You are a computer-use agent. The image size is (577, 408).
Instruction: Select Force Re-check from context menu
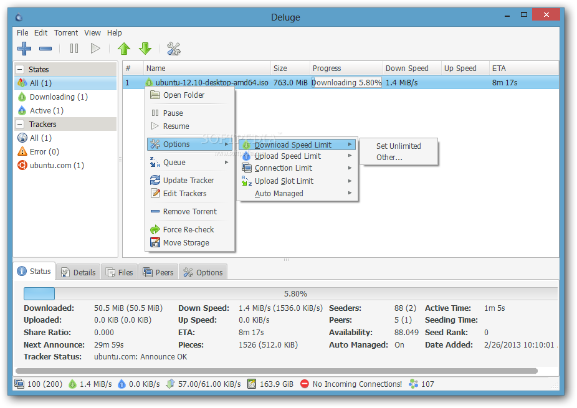click(188, 230)
